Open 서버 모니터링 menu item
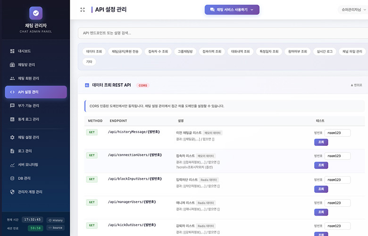368x236 pixels. tap(36, 165)
